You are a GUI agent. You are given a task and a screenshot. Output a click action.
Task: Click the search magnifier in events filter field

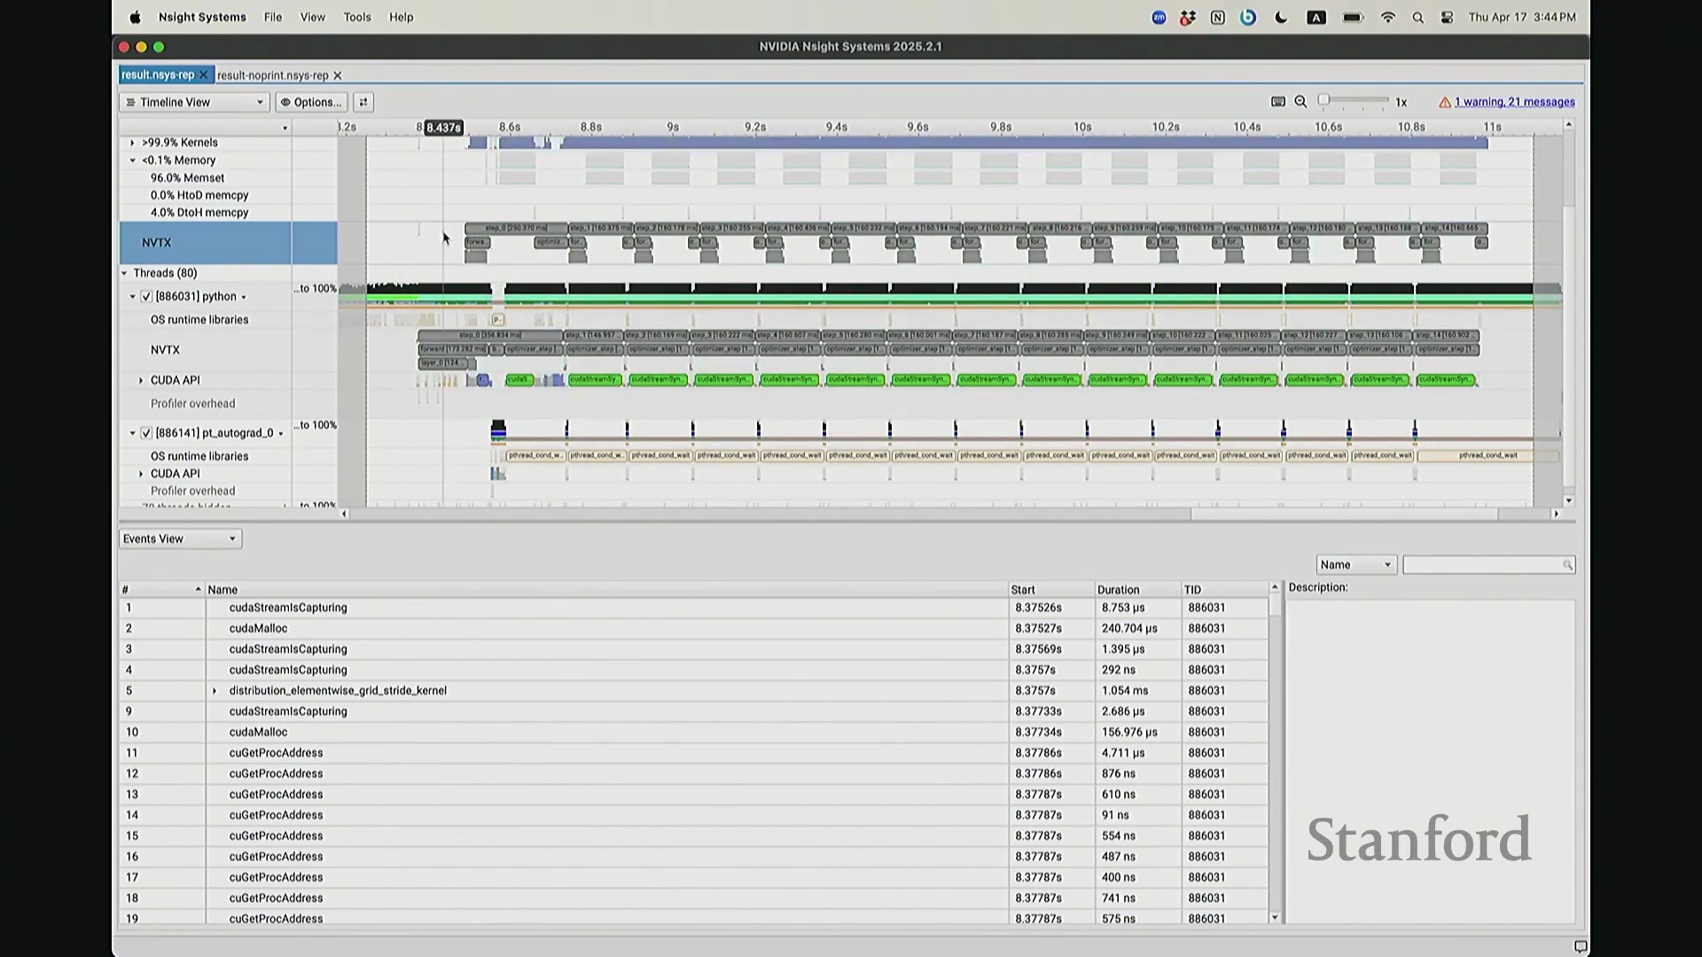click(1567, 565)
